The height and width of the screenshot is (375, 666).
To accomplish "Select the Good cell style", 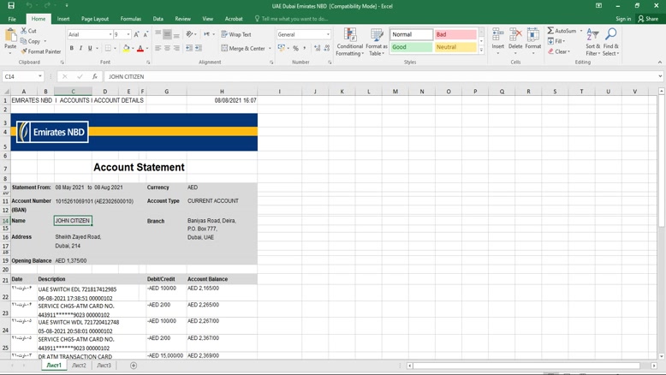I will tap(411, 47).
